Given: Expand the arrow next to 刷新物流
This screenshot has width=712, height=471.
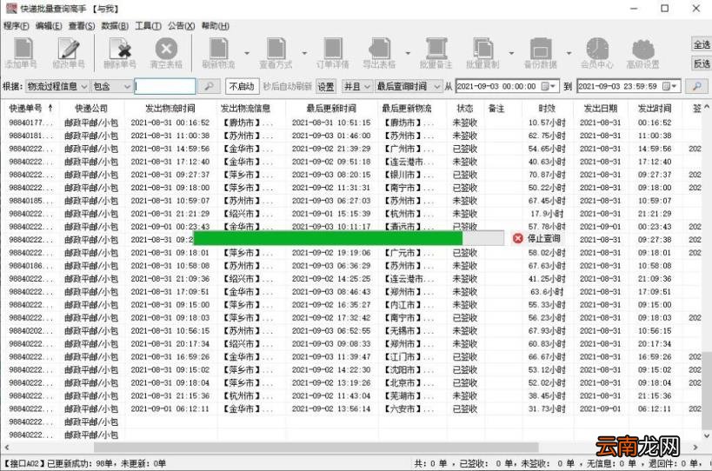Looking at the screenshot, I should 247,53.
